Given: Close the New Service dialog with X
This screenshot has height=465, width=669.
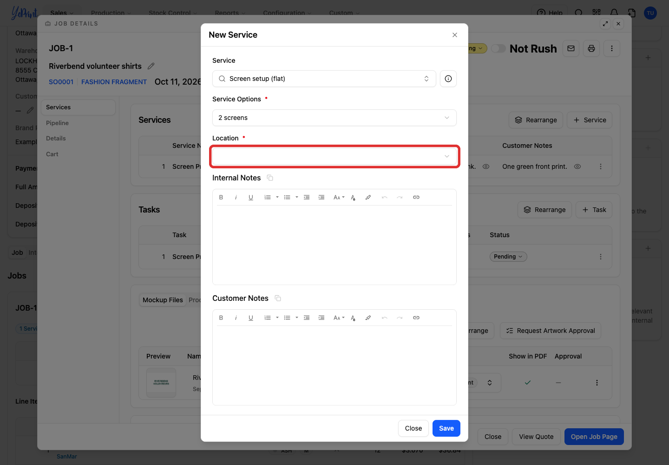Looking at the screenshot, I should tap(455, 35).
